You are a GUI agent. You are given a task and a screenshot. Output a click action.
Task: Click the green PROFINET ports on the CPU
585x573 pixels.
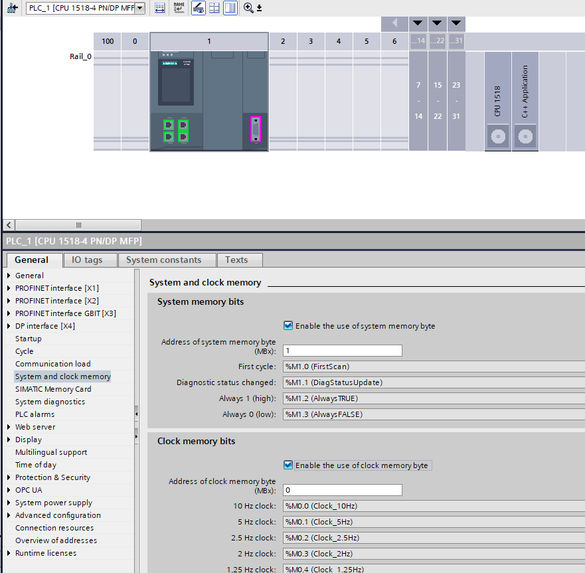click(175, 131)
